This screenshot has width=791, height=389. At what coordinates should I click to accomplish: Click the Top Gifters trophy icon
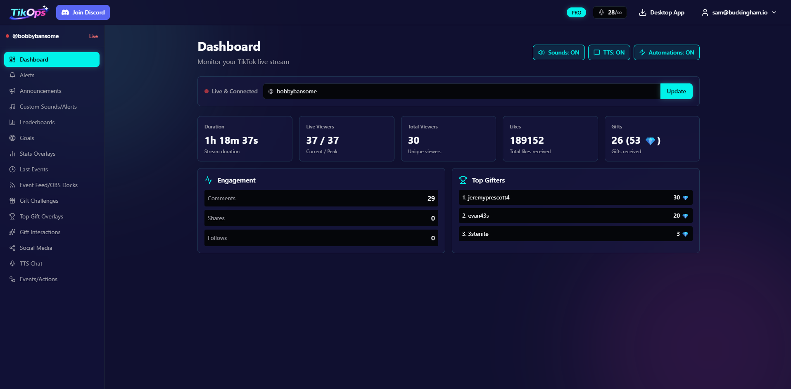tap(463, 180)
